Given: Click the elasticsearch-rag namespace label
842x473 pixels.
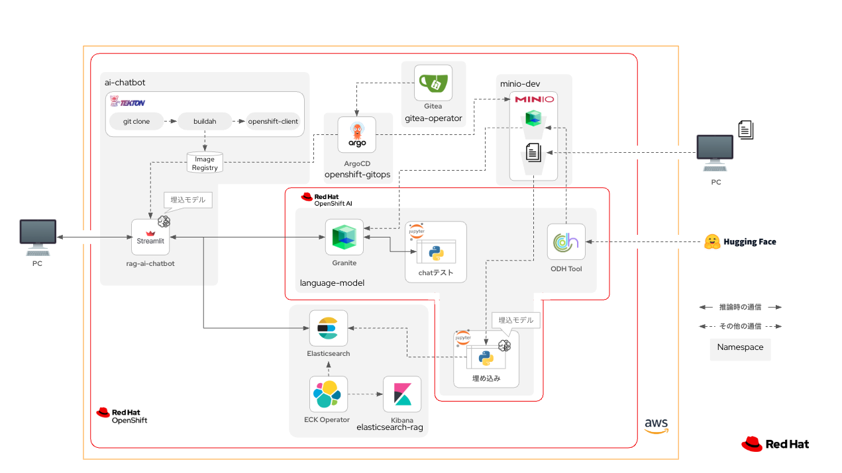Looking at the screenshot, I should tap(391, 427).
